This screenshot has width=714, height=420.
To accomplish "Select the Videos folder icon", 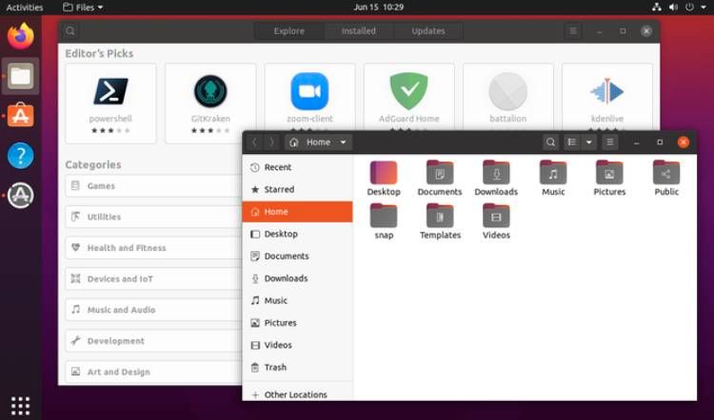I will coord(496,216).
